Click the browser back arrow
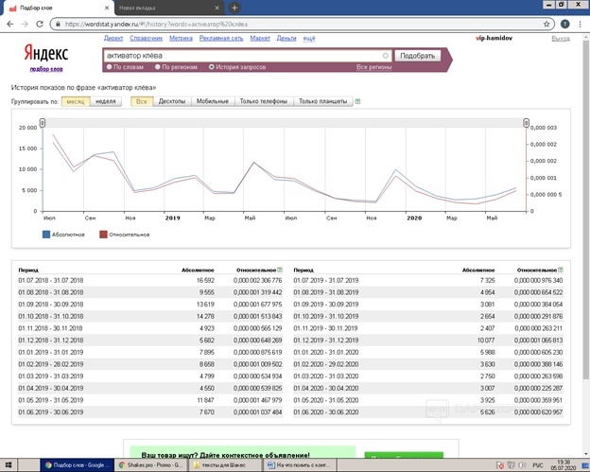The image size is (590, 472). point(10,23)
